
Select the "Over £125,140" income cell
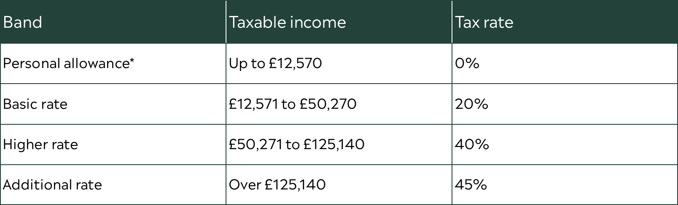pos(277,185)
